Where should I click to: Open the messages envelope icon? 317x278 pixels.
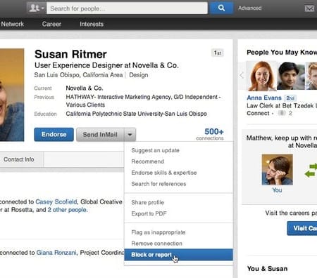[309, 8]
